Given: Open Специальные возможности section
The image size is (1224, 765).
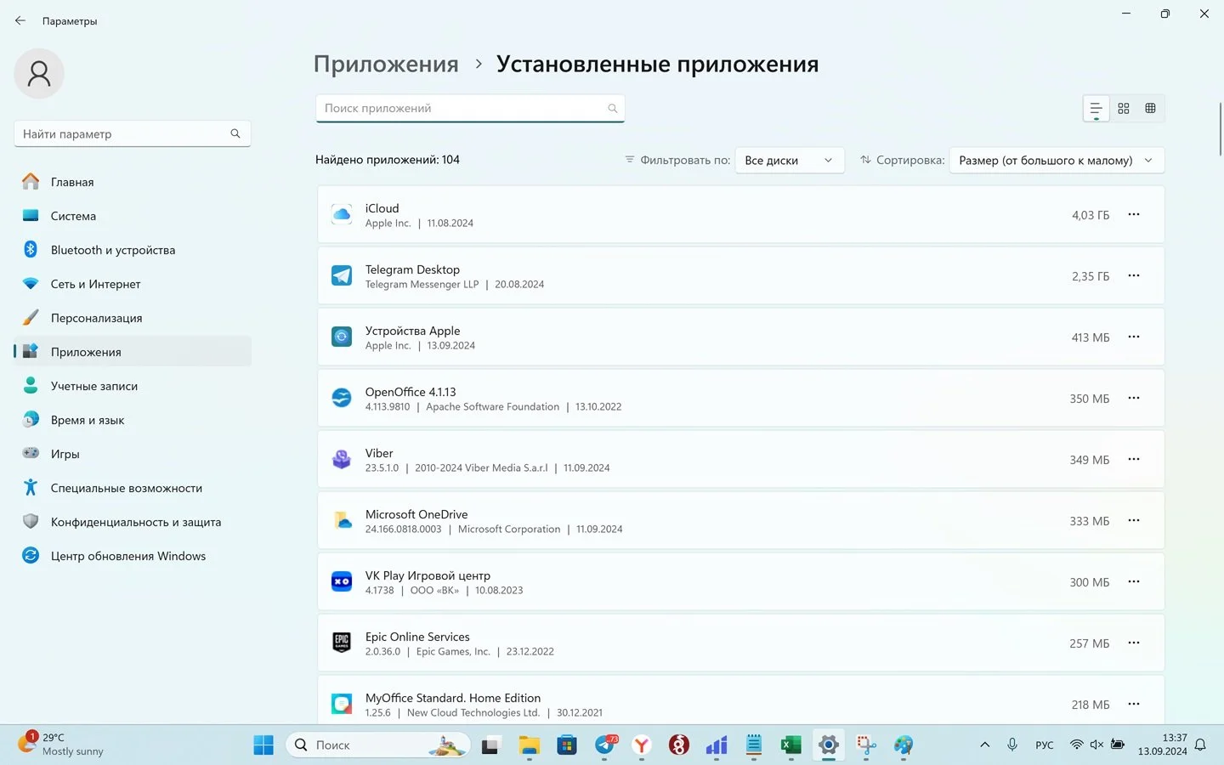Looking at the screenshot, I should tap(133, 488).
